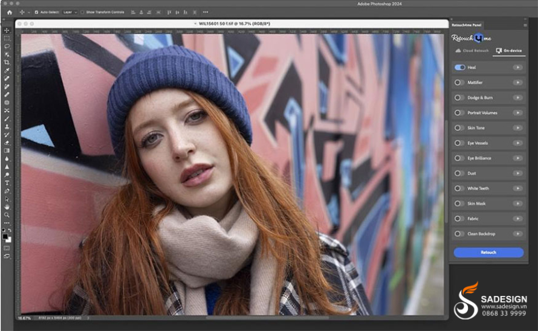Screen dimensions: 538x331
Task: Disable the Heal toggle
Action: tap(460, 68)
